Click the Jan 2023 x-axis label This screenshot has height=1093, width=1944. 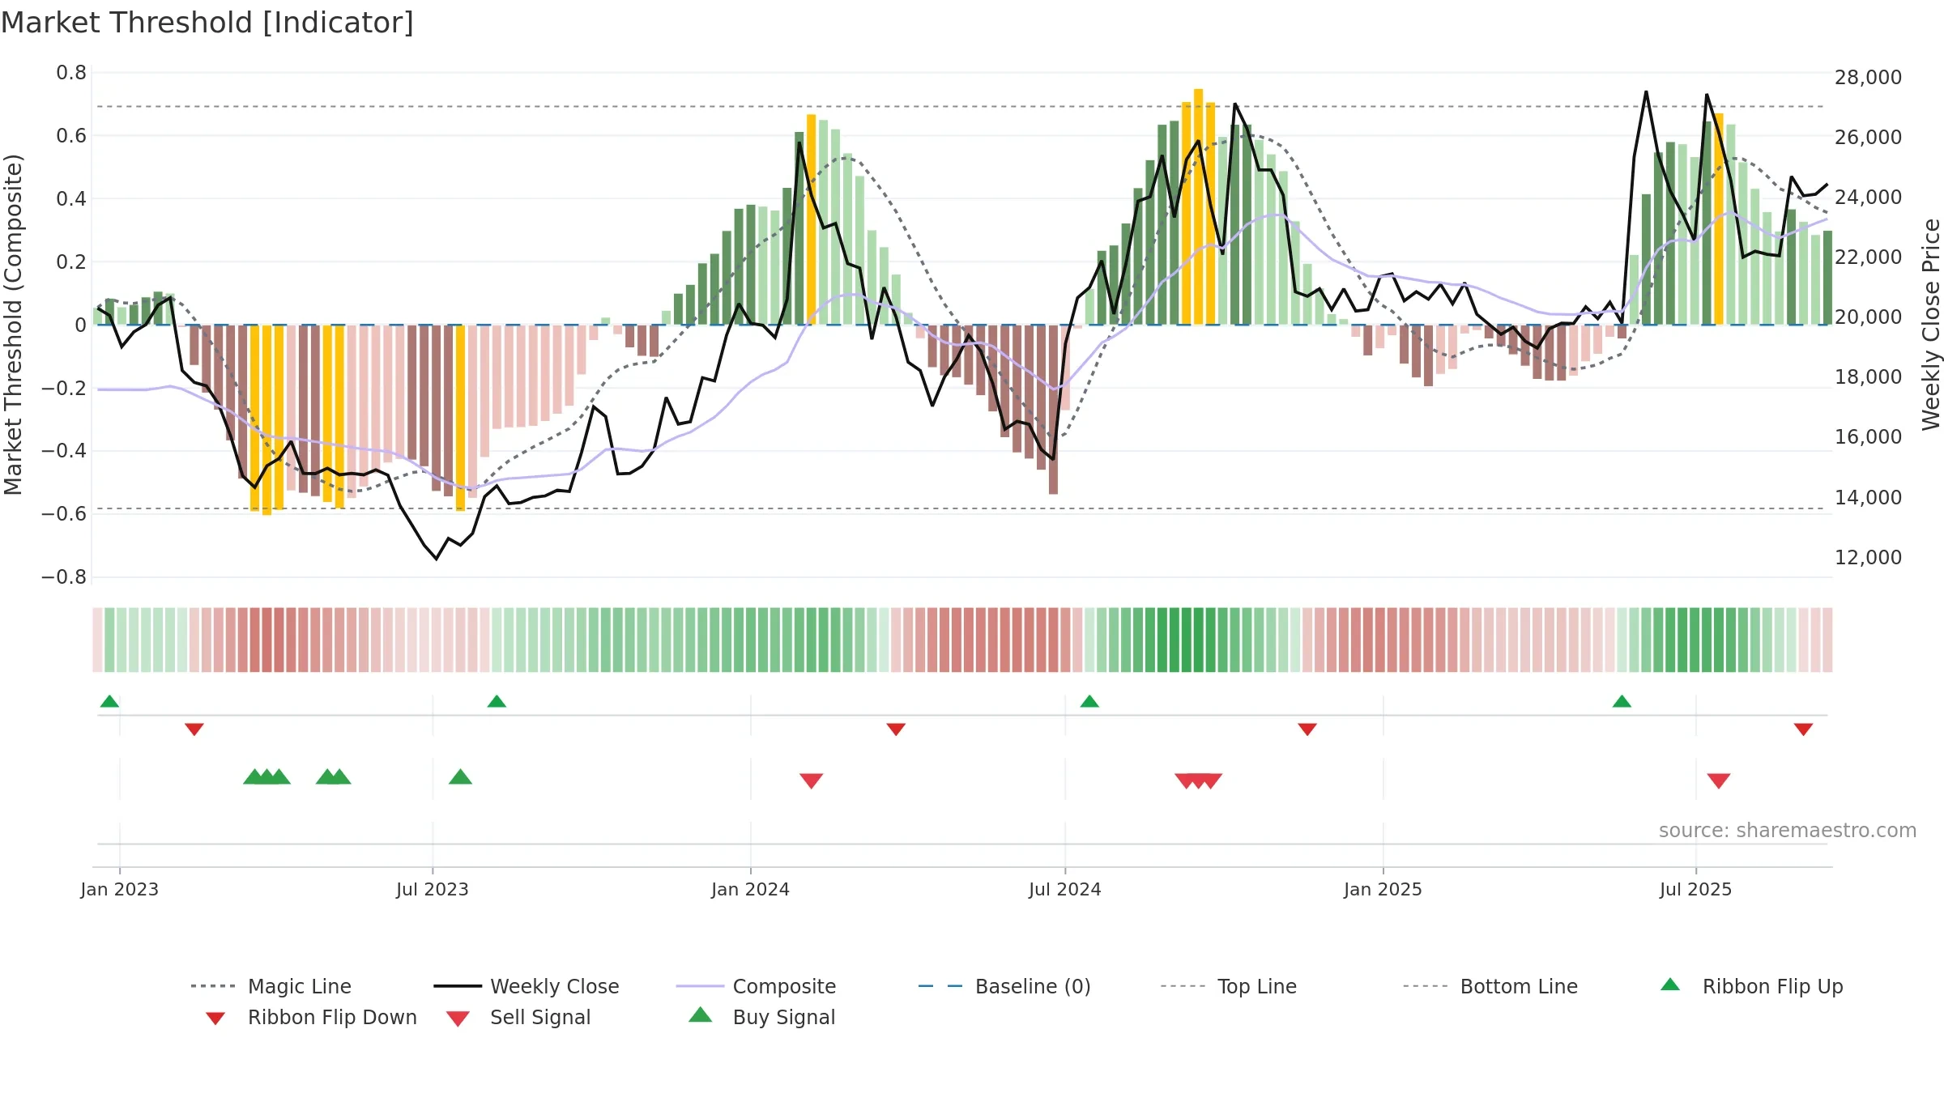click(120, 889)
